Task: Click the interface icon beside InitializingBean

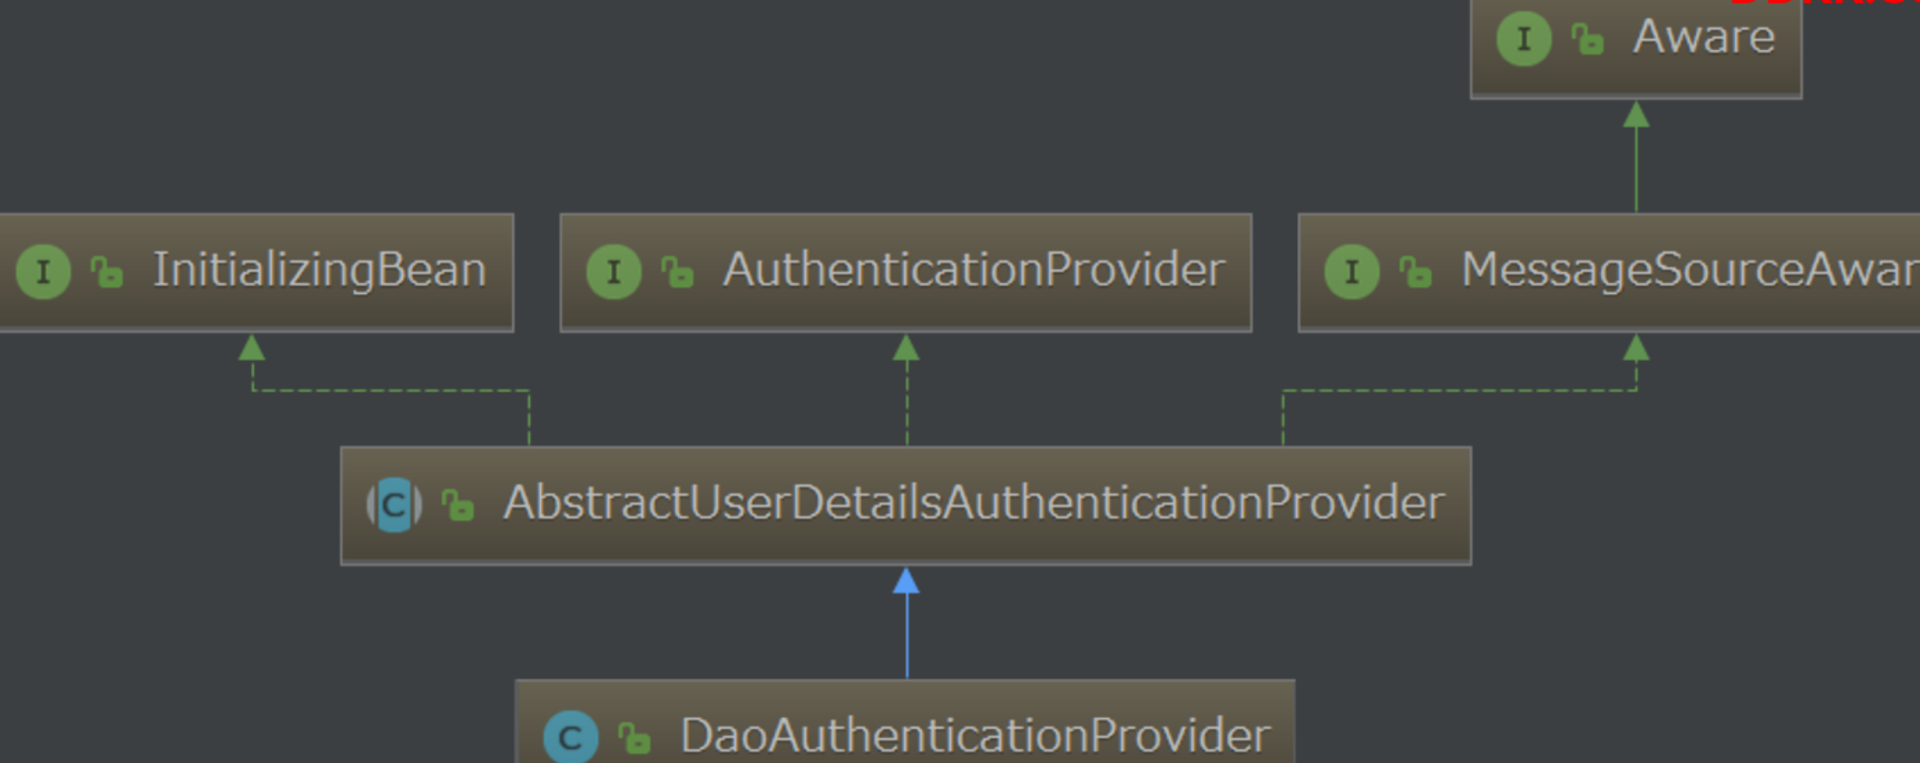Action: click(x=43, y=272)
